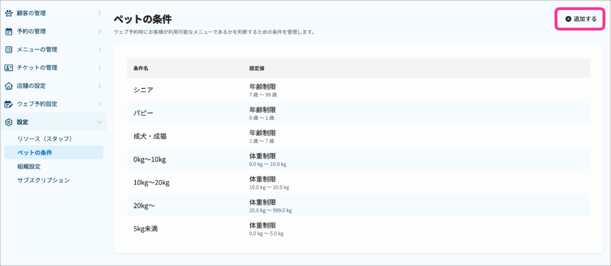Image resolution: width=611 pixels, height=266 pixels.
Task: Expand the 顧客の管理 chevron
Action: pyautogui.click(x=100, y=13)
